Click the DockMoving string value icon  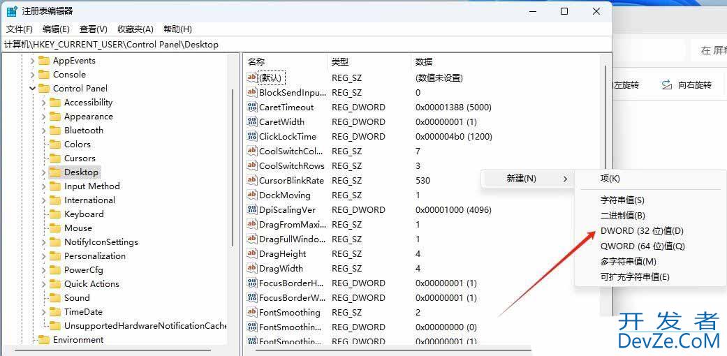pyautogui.click(x=251, y=195)
